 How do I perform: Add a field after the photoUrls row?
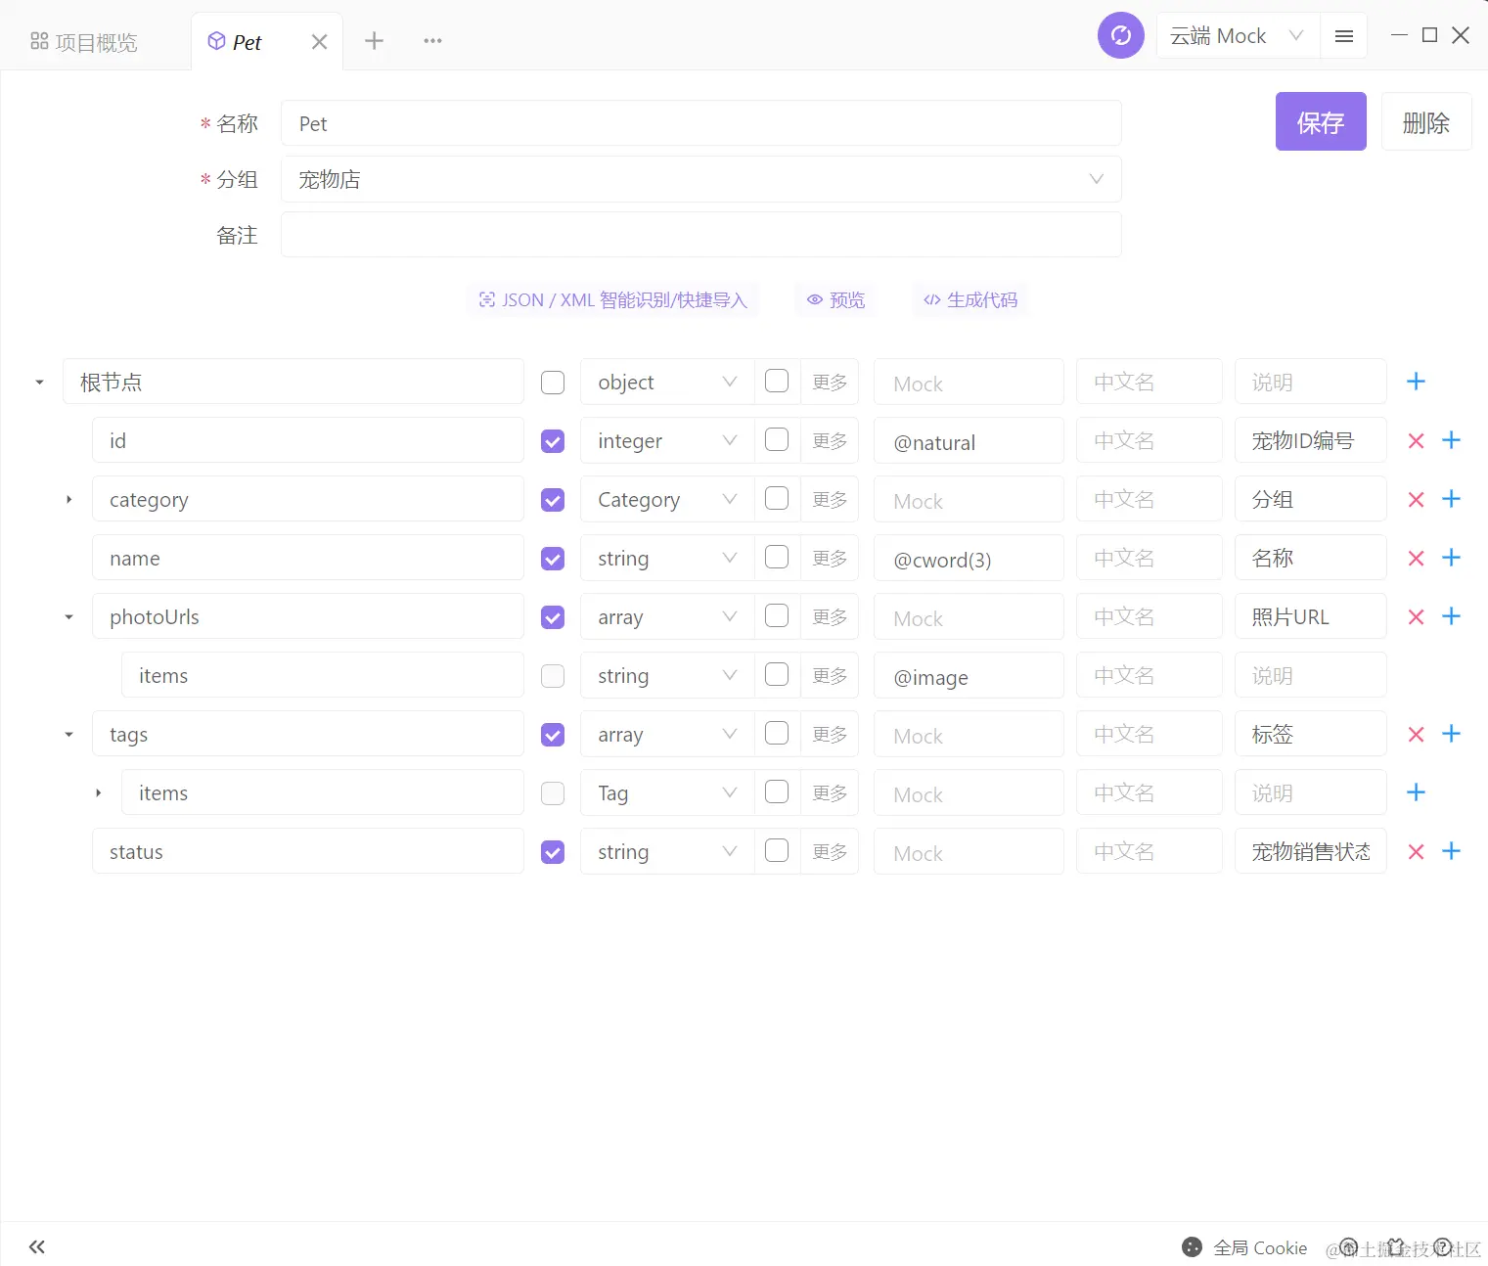click(x=1452, y=616)
